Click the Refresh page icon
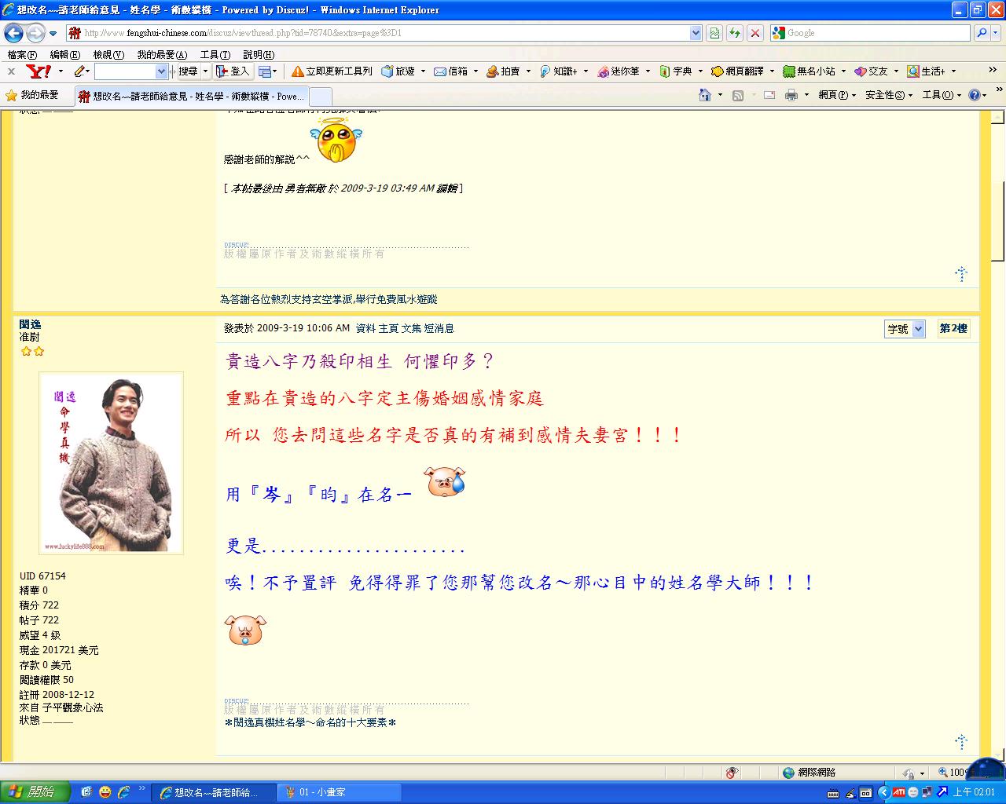This screenshot has height=804, width=1006. click(734, 33)
